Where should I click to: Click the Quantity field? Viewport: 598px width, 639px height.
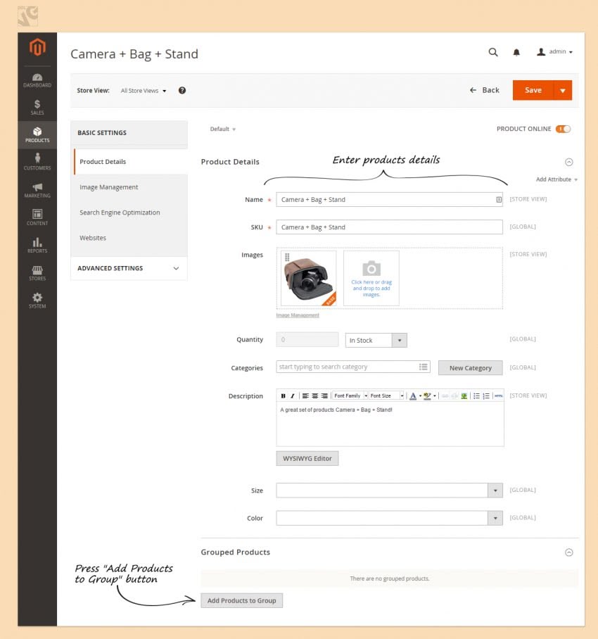tap(307, 340)
